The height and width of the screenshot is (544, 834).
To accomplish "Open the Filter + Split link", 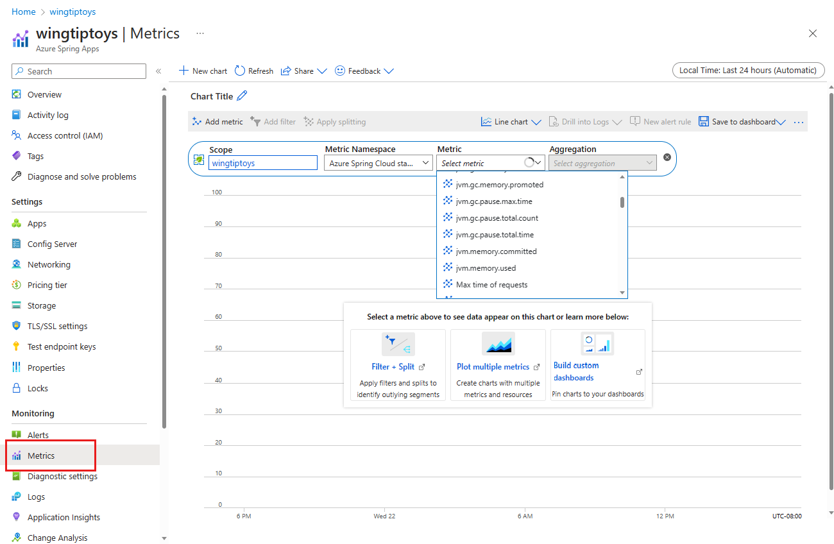I will click(x=393, y=367).
